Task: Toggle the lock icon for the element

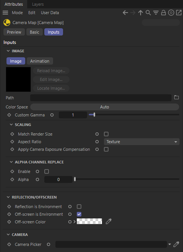Action: pos(164,13)
